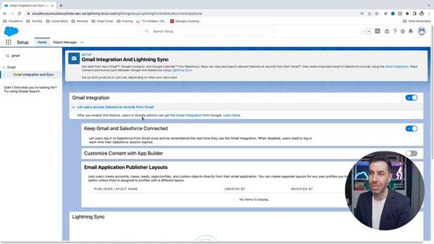Viewport: 434px width, 244px height.
Task: Click the Learn More link
Action: (x=231, y=115)
